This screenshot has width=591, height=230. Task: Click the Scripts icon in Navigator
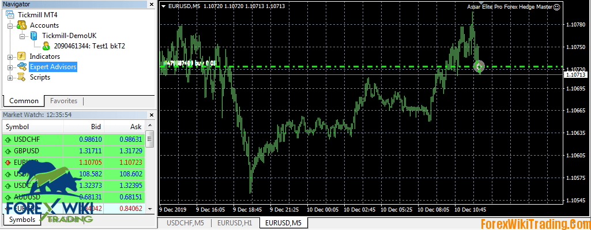tap(21, 77)
